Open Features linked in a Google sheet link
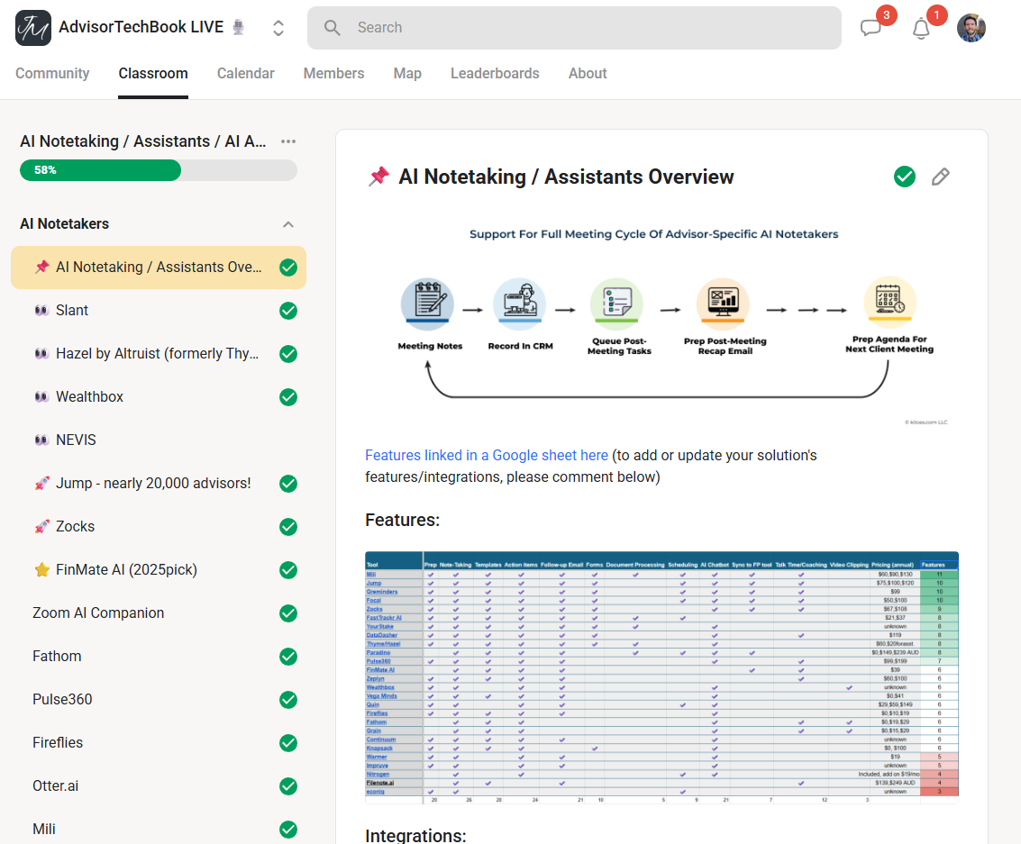 (487, 456)
